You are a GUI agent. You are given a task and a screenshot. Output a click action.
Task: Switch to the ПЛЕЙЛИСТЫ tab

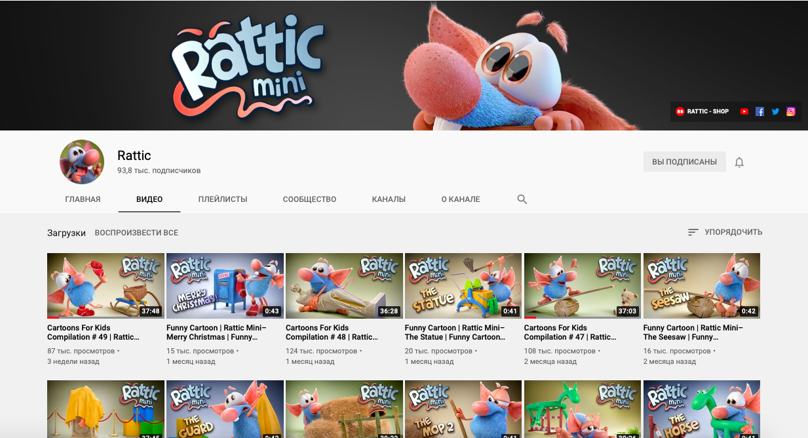coord(223,199)
